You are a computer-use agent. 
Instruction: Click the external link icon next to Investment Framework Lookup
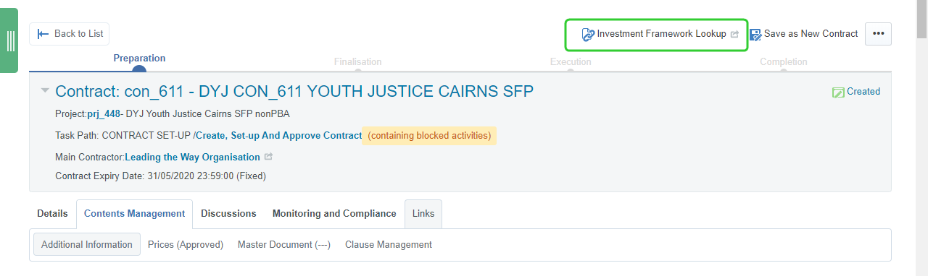click(x=734, y=34)
